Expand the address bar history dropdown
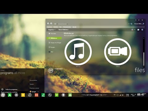This screenshot has width=148, height=111. click(129, 24)
